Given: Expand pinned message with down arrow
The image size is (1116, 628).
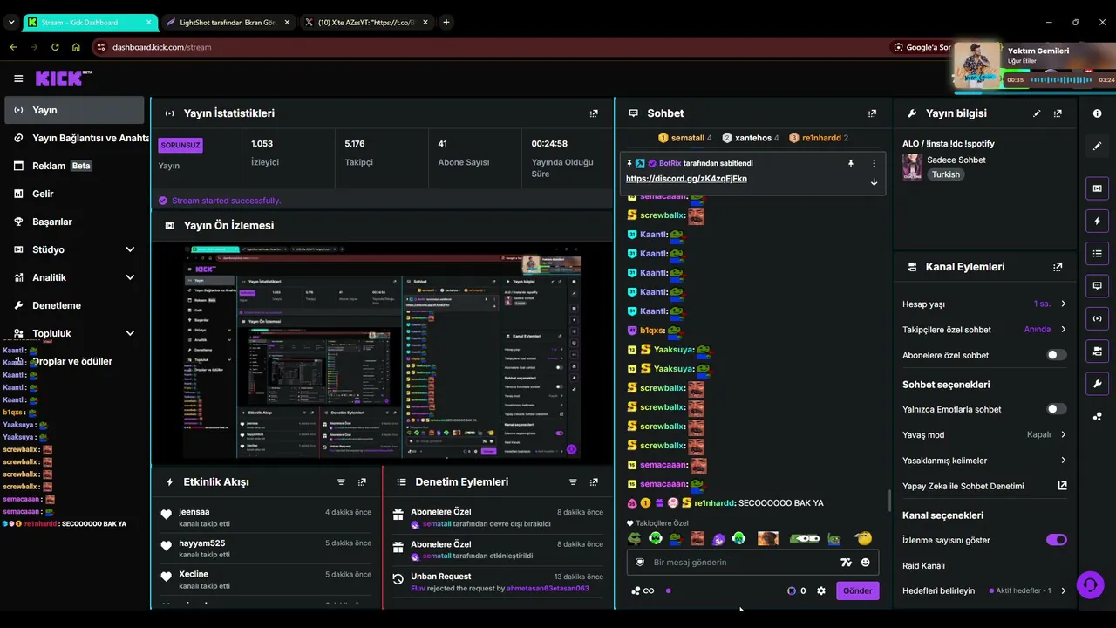Looking at the screenshot, I should click(x=874, y=181).
